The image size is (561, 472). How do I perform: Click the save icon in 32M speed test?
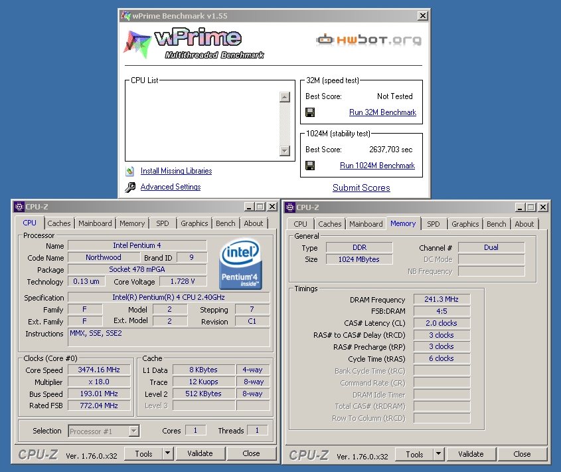click(310, 112)
